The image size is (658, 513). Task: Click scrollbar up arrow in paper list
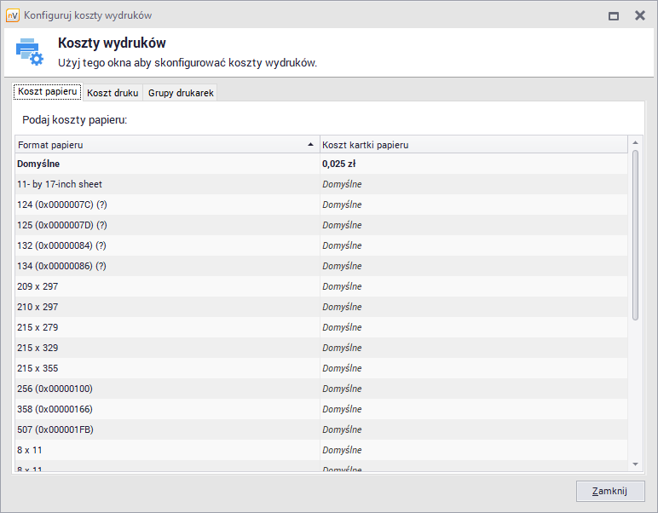coord(634,143)
